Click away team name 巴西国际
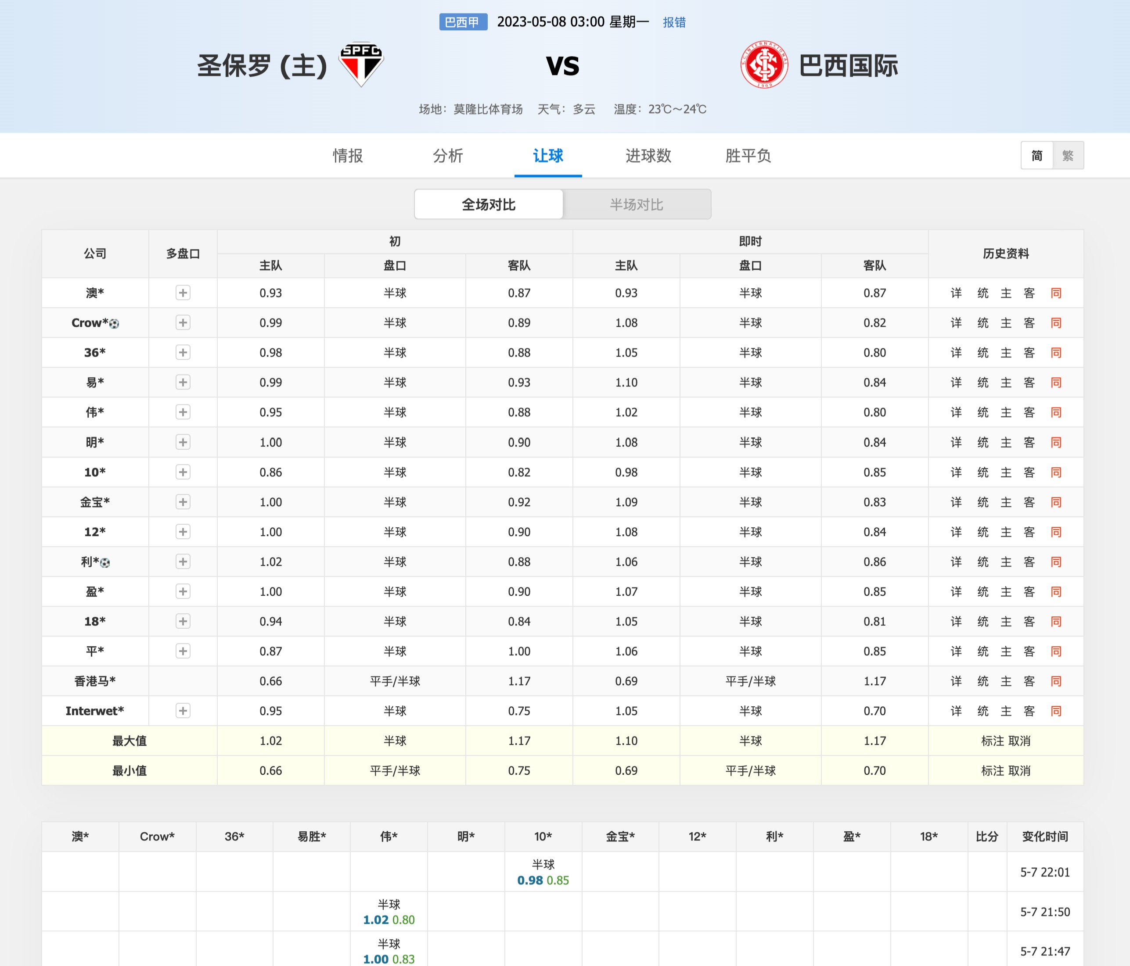 tap(849, 65)
